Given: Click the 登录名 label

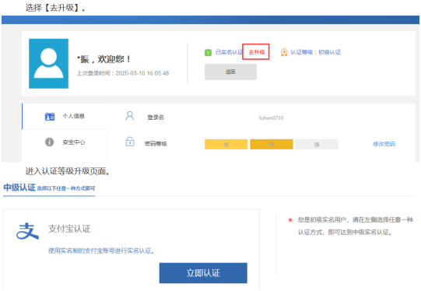Looking at the screenshot, I should pyautogui.click(x=156, y=117).
